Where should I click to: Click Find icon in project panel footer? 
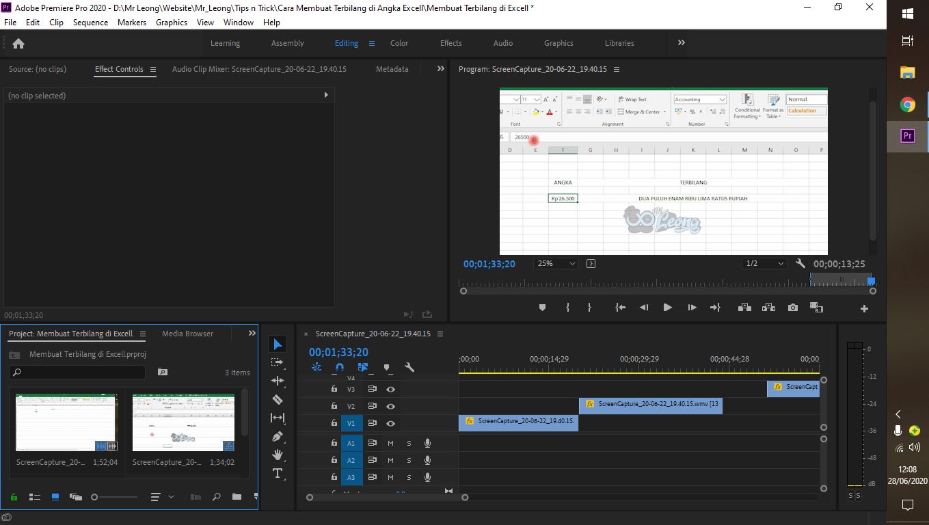coord(217,497)
